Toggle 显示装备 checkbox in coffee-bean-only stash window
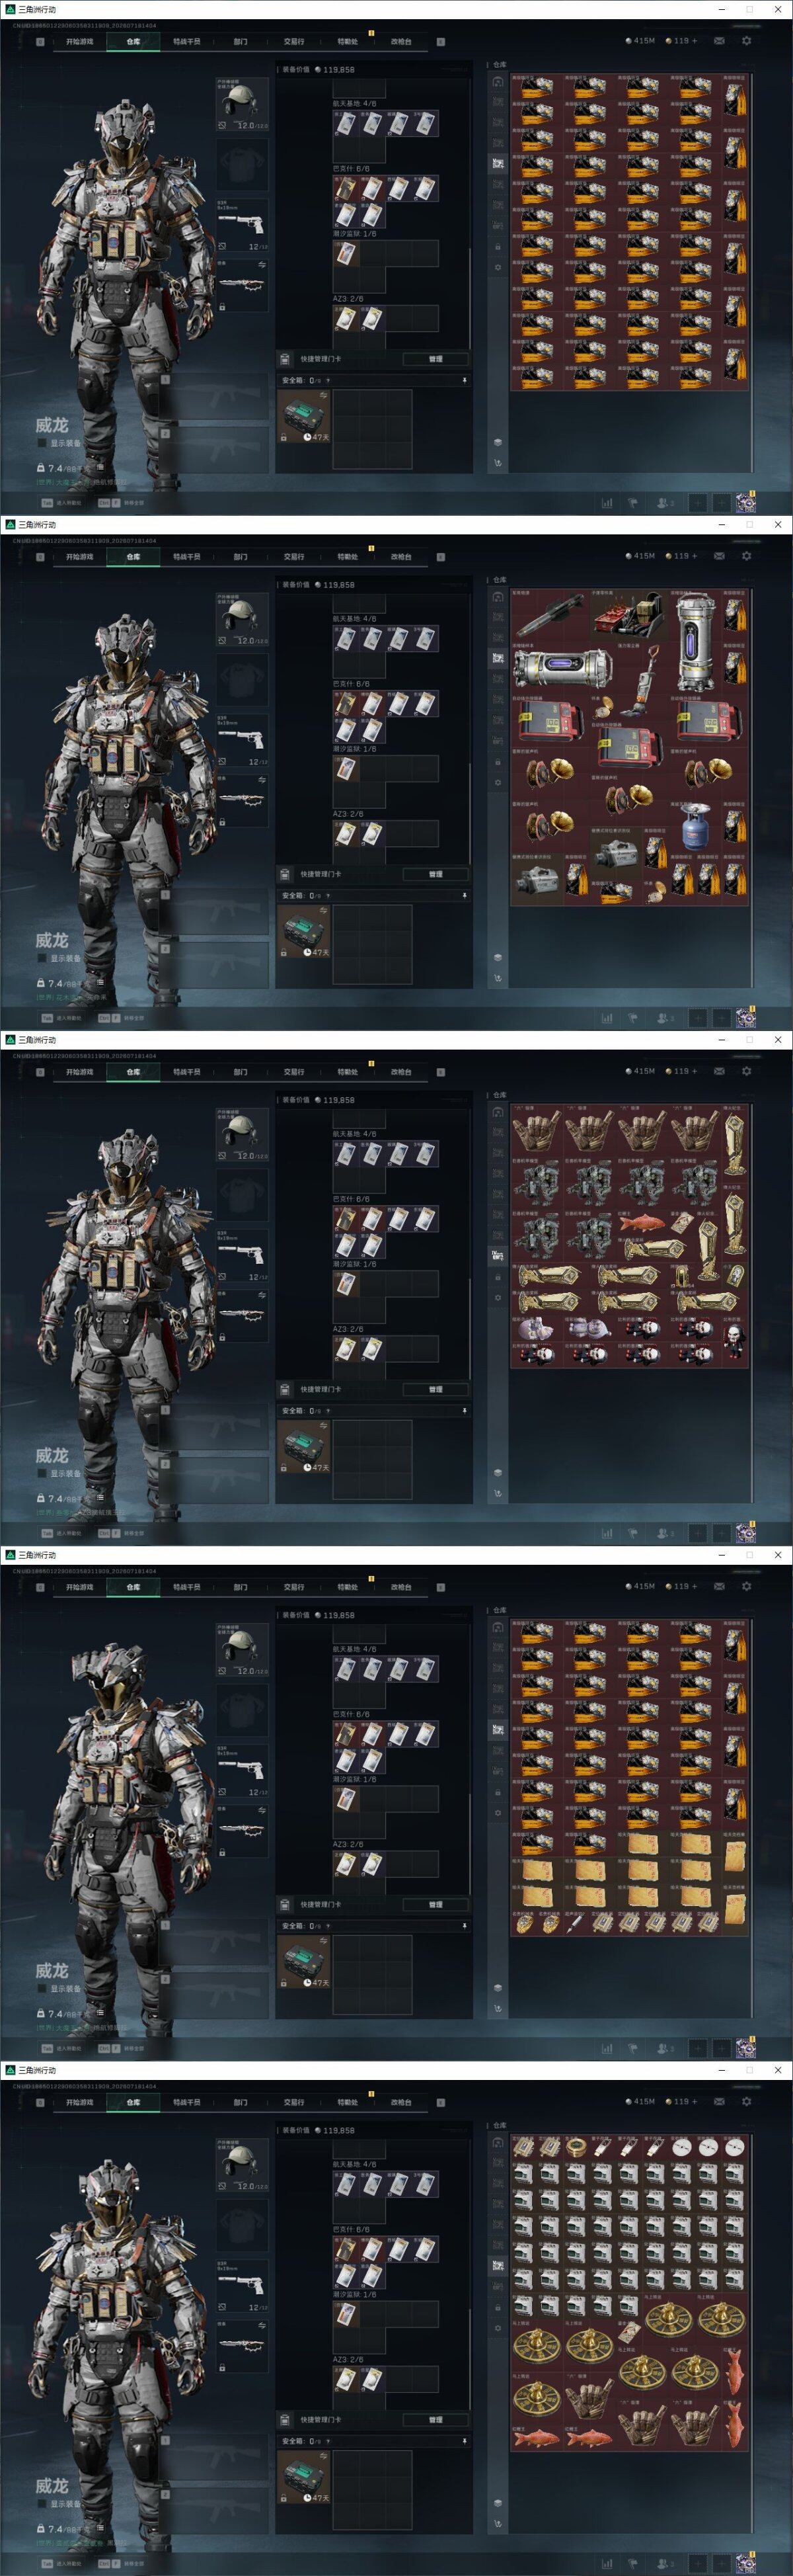Screen dimensions: 793x2576 coord(42,443)
